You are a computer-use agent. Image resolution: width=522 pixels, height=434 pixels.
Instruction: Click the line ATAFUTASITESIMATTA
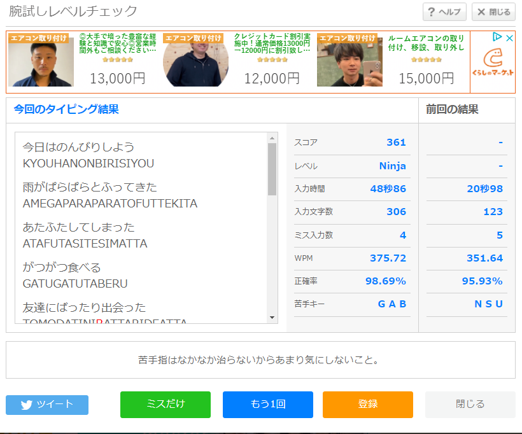85,244
